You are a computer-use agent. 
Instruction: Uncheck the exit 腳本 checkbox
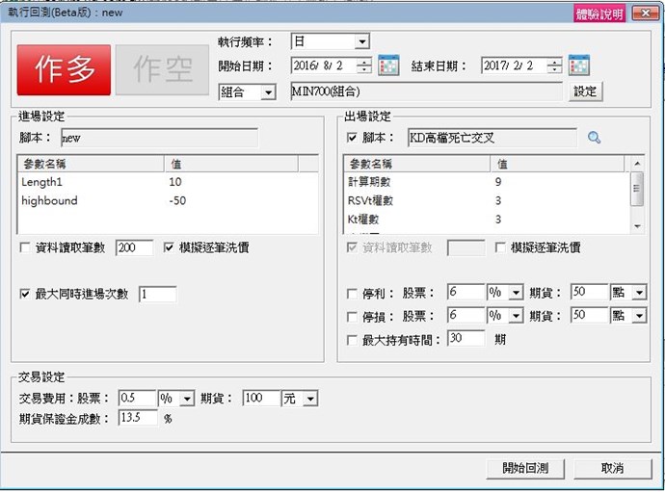(352, 138)
